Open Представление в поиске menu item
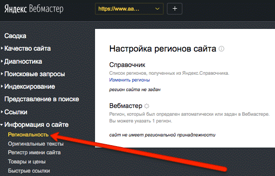 (x=42, y=99)
